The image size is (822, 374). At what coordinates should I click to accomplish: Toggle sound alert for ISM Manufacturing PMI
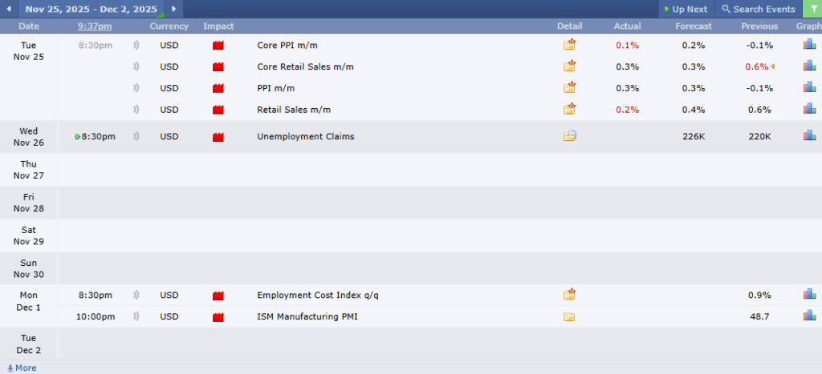click(x=135, y=316)
